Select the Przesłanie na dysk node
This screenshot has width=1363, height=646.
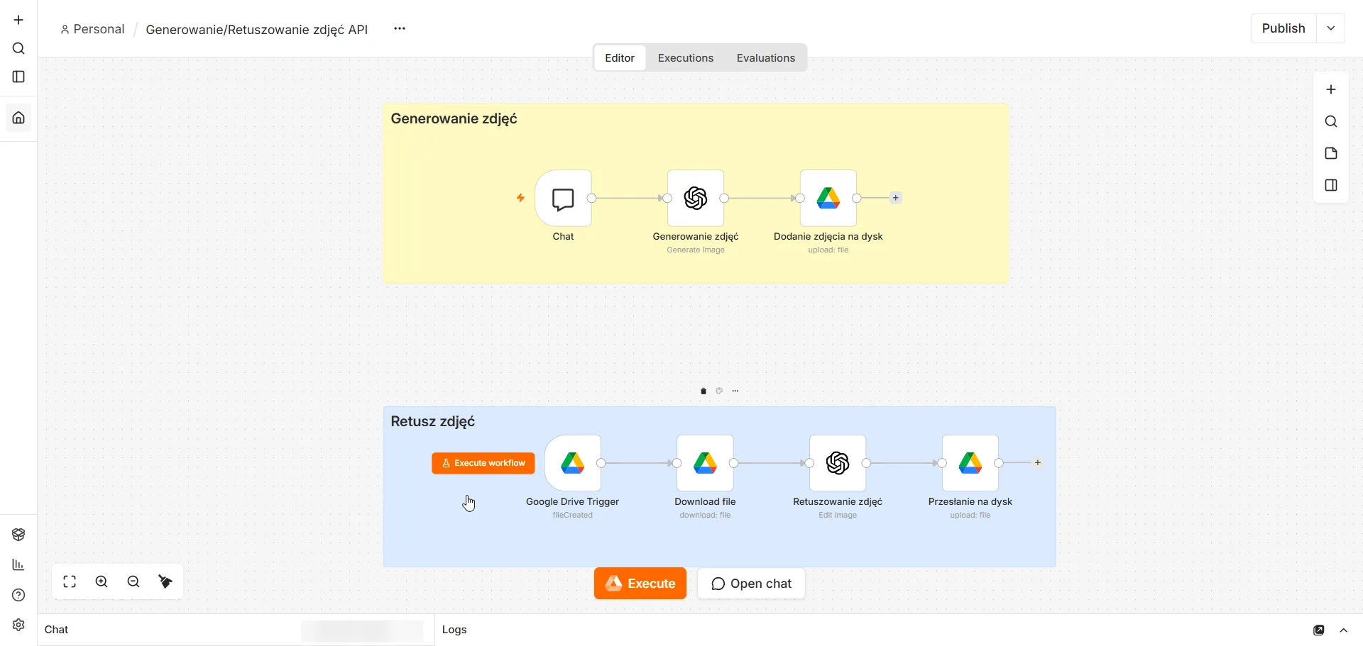[970, 463]
